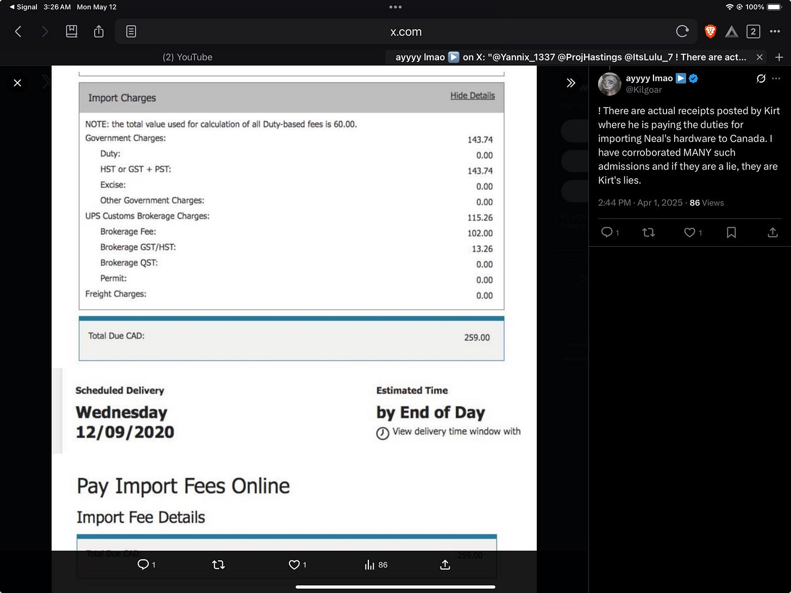Click the Pay Import Fees Online heading

click(183, 486)
